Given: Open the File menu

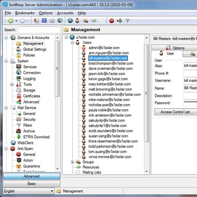Looking at the screenshot, I should (8, 13).
